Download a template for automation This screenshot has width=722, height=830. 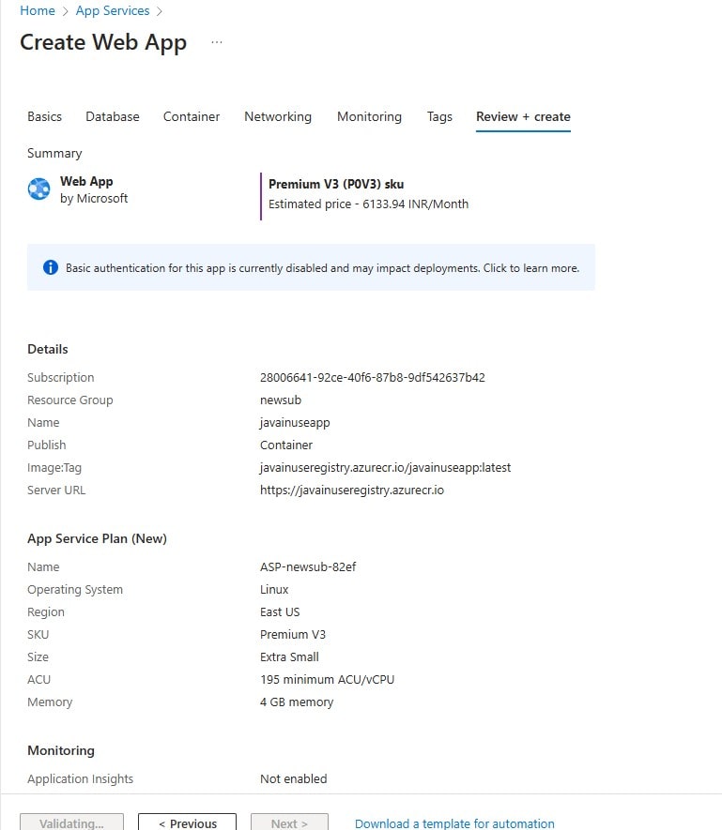coord(454,823)
